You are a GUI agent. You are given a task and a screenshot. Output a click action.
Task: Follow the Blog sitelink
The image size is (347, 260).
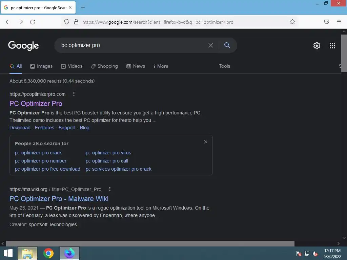pyautogui.click(x=84, y=128)
